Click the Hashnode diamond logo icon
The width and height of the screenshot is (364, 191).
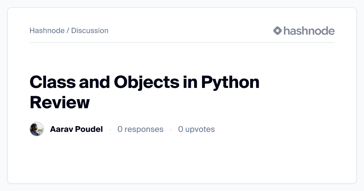pos(278,31)
